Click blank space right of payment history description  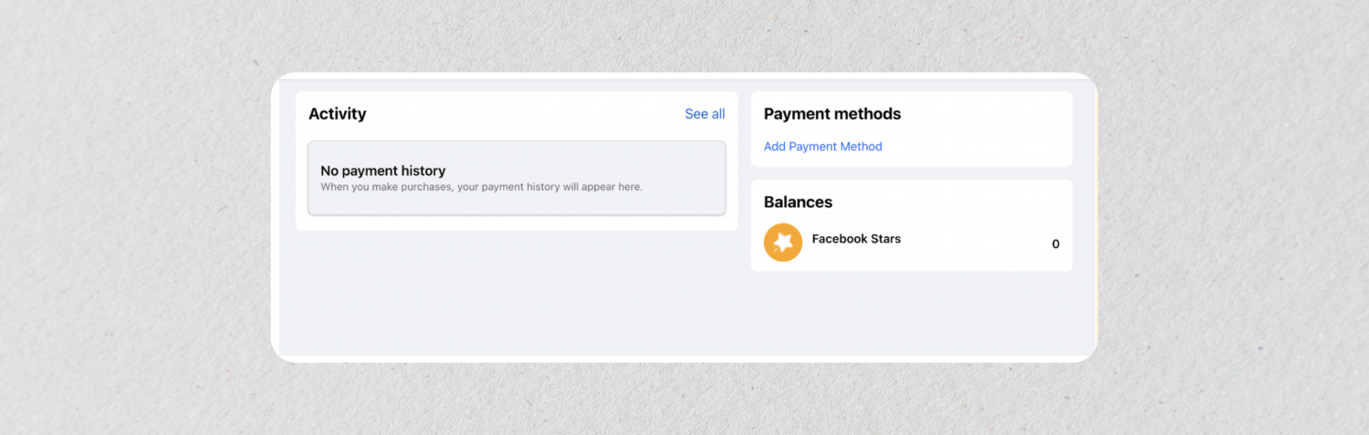[x=684, y=187]
